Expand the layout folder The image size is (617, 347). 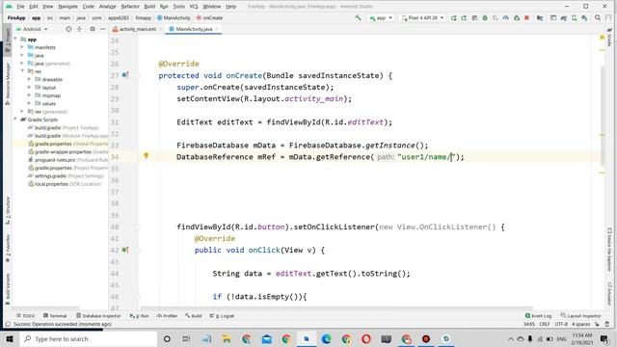[29, 88]
